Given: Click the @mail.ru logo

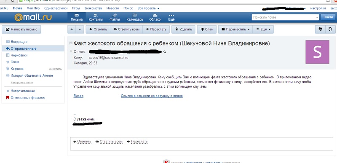Looking at the screenshot, I should click(x=33, y=17).
